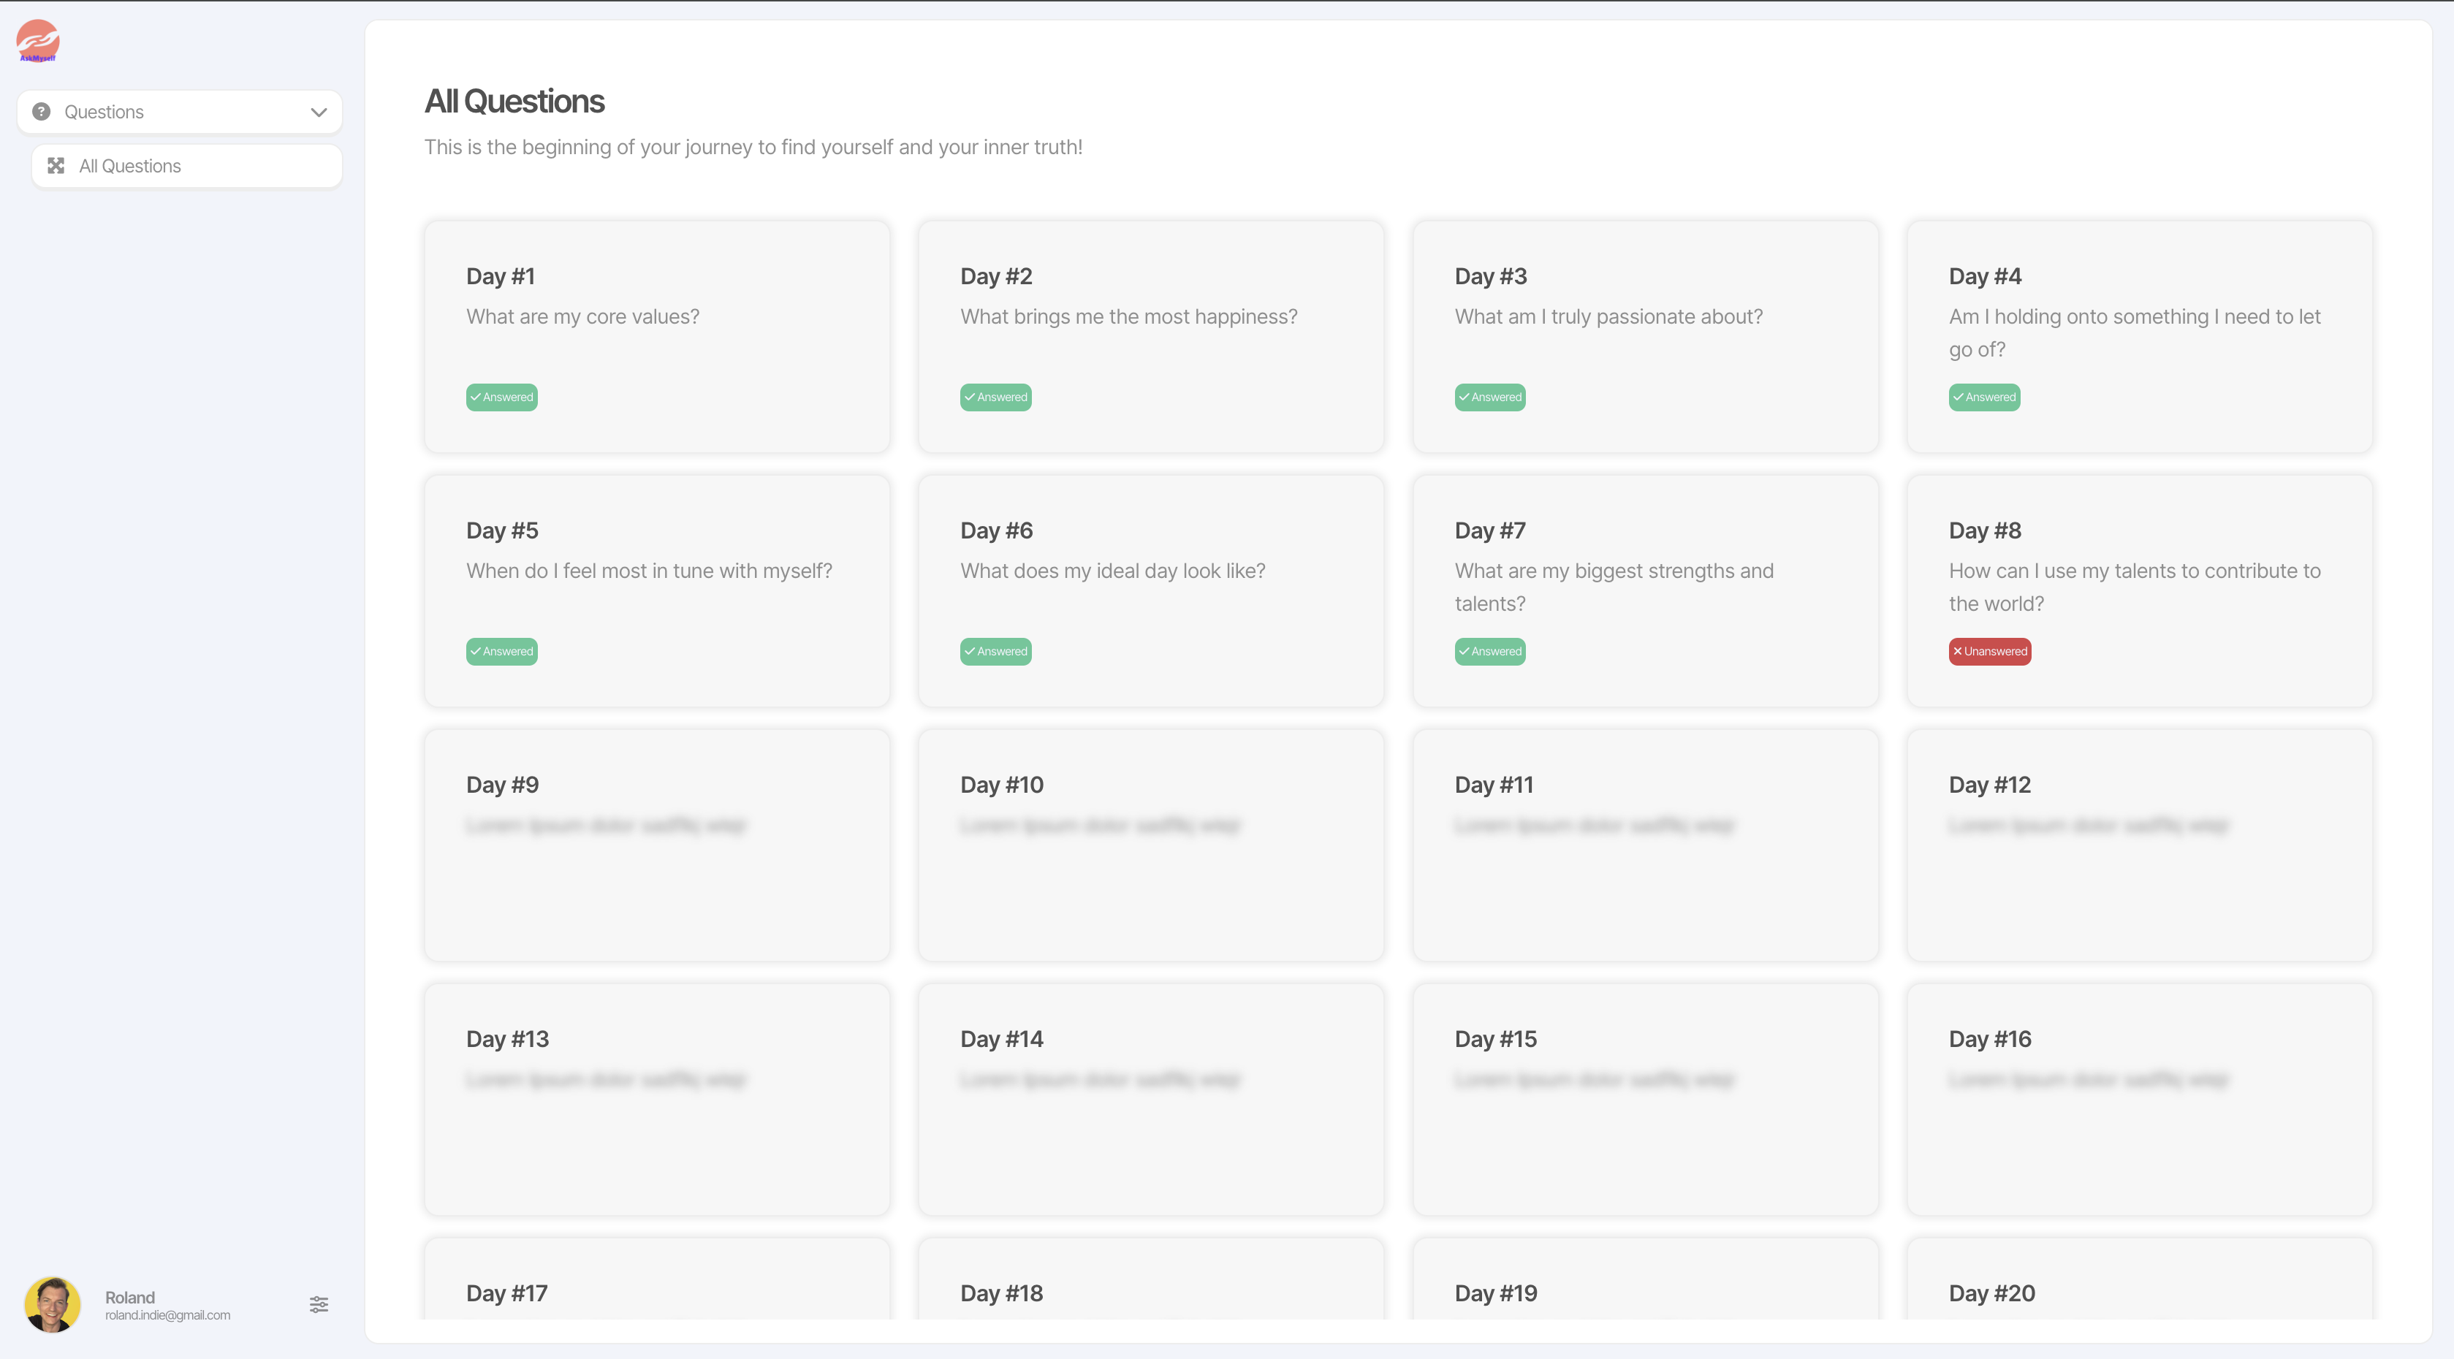
Task: Open the Day #3 passionate about card
Action: (x=1645, y=336)
